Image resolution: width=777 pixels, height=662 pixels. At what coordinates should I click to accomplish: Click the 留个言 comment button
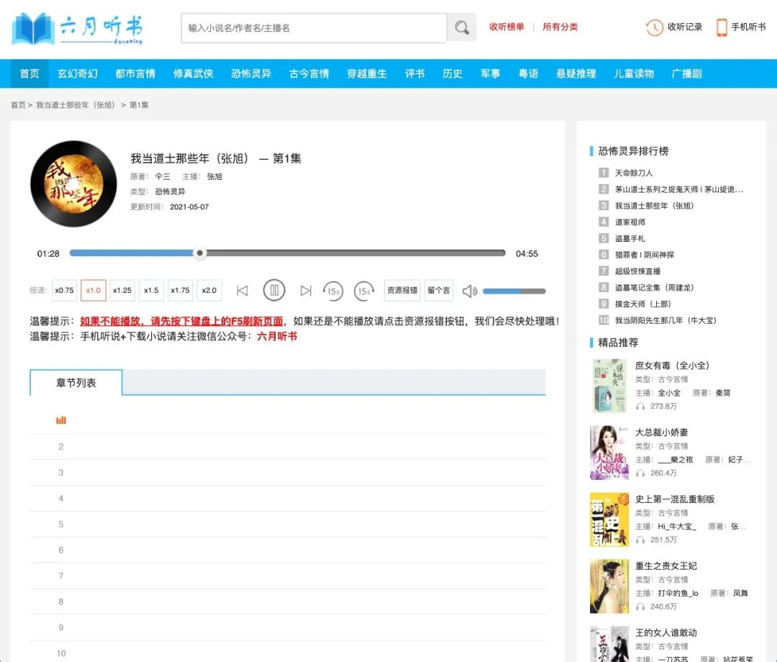[x=439, y=291]
